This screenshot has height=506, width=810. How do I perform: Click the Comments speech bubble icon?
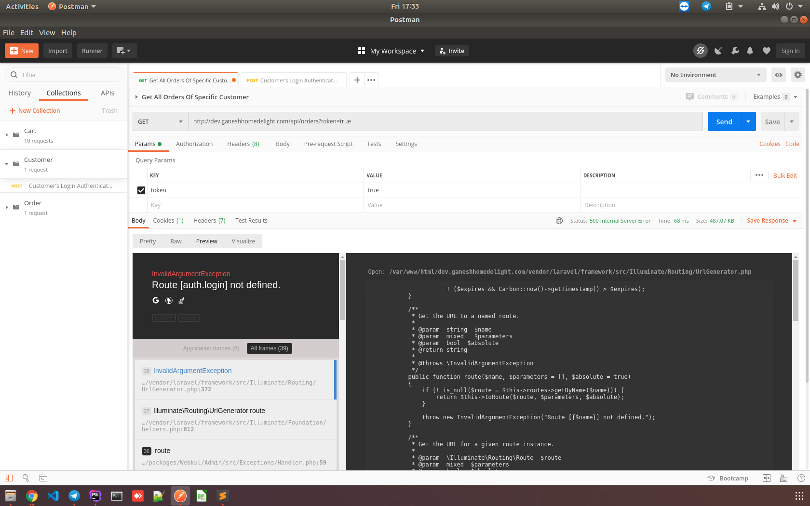[689, 96]
